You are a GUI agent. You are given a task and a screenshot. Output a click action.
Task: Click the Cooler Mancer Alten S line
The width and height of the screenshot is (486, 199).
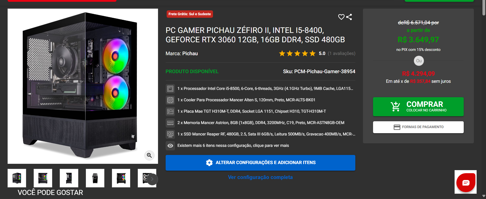246,100
